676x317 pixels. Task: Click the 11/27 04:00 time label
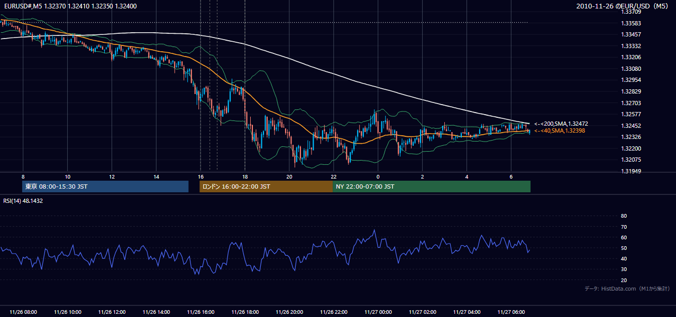tap(467, 312)
